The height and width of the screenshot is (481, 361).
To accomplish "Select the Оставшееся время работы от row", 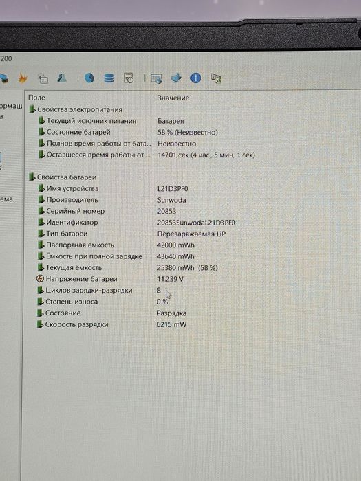I will pos(99,155).
